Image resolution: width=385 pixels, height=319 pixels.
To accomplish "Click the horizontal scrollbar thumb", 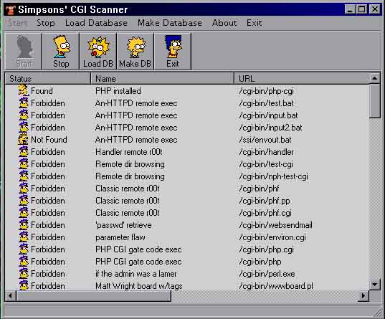I will click(93, 295).
